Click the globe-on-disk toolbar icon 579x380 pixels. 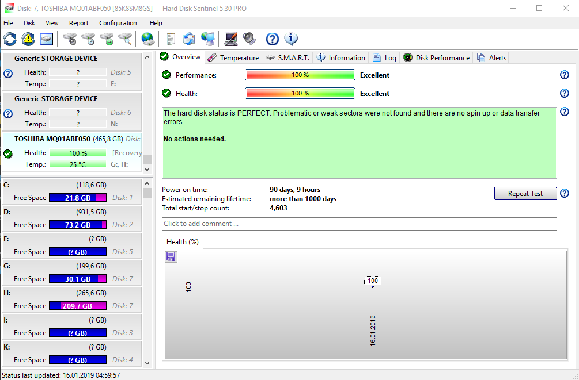pos(148,39)
